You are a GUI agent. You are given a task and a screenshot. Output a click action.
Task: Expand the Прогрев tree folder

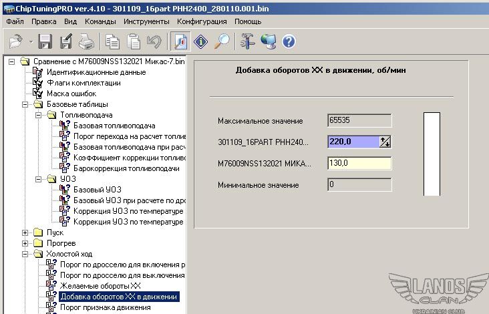[26, 243]
